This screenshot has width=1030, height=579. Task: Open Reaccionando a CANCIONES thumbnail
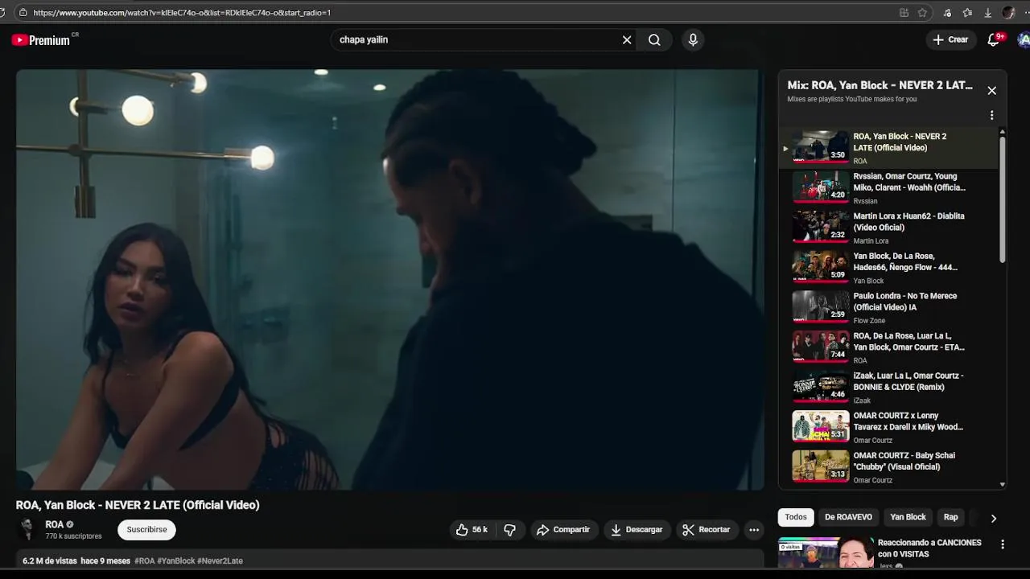[x=826, y=553]
